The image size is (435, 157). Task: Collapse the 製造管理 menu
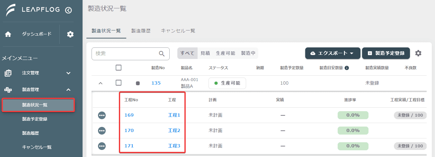(x=68, y=90)
